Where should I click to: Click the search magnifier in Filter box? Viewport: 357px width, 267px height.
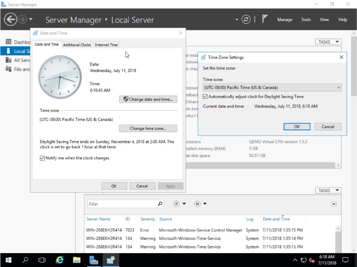point(160,204)
